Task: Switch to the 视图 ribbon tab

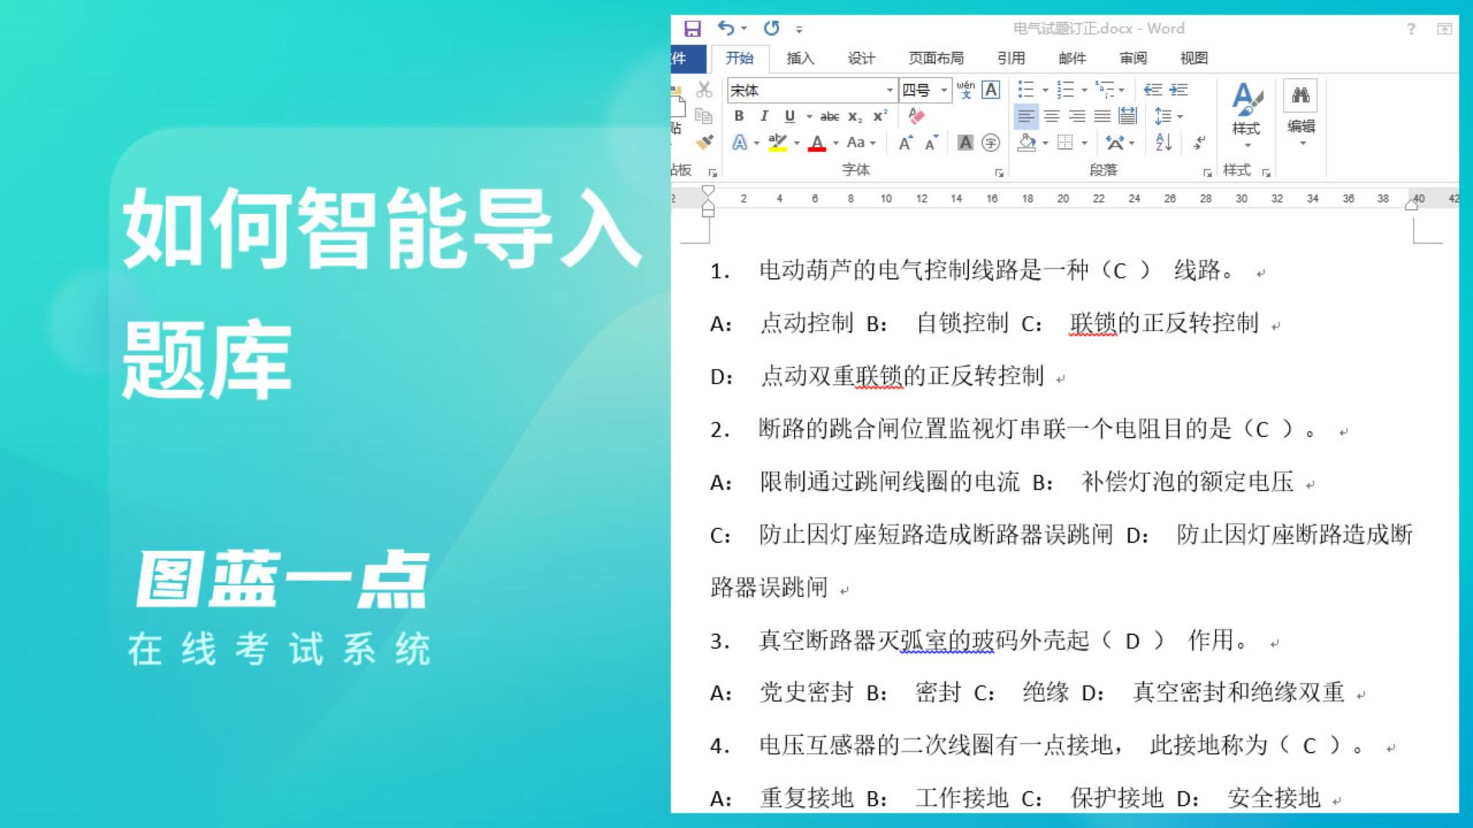Action: click(x=1195, y=58)
